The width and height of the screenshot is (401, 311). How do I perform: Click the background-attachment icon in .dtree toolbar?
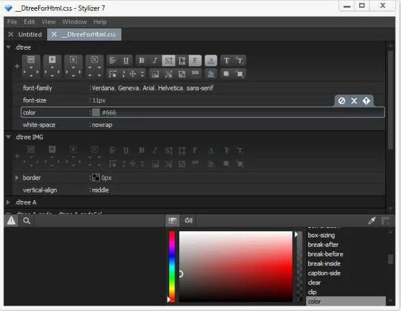tap(195, 74)
